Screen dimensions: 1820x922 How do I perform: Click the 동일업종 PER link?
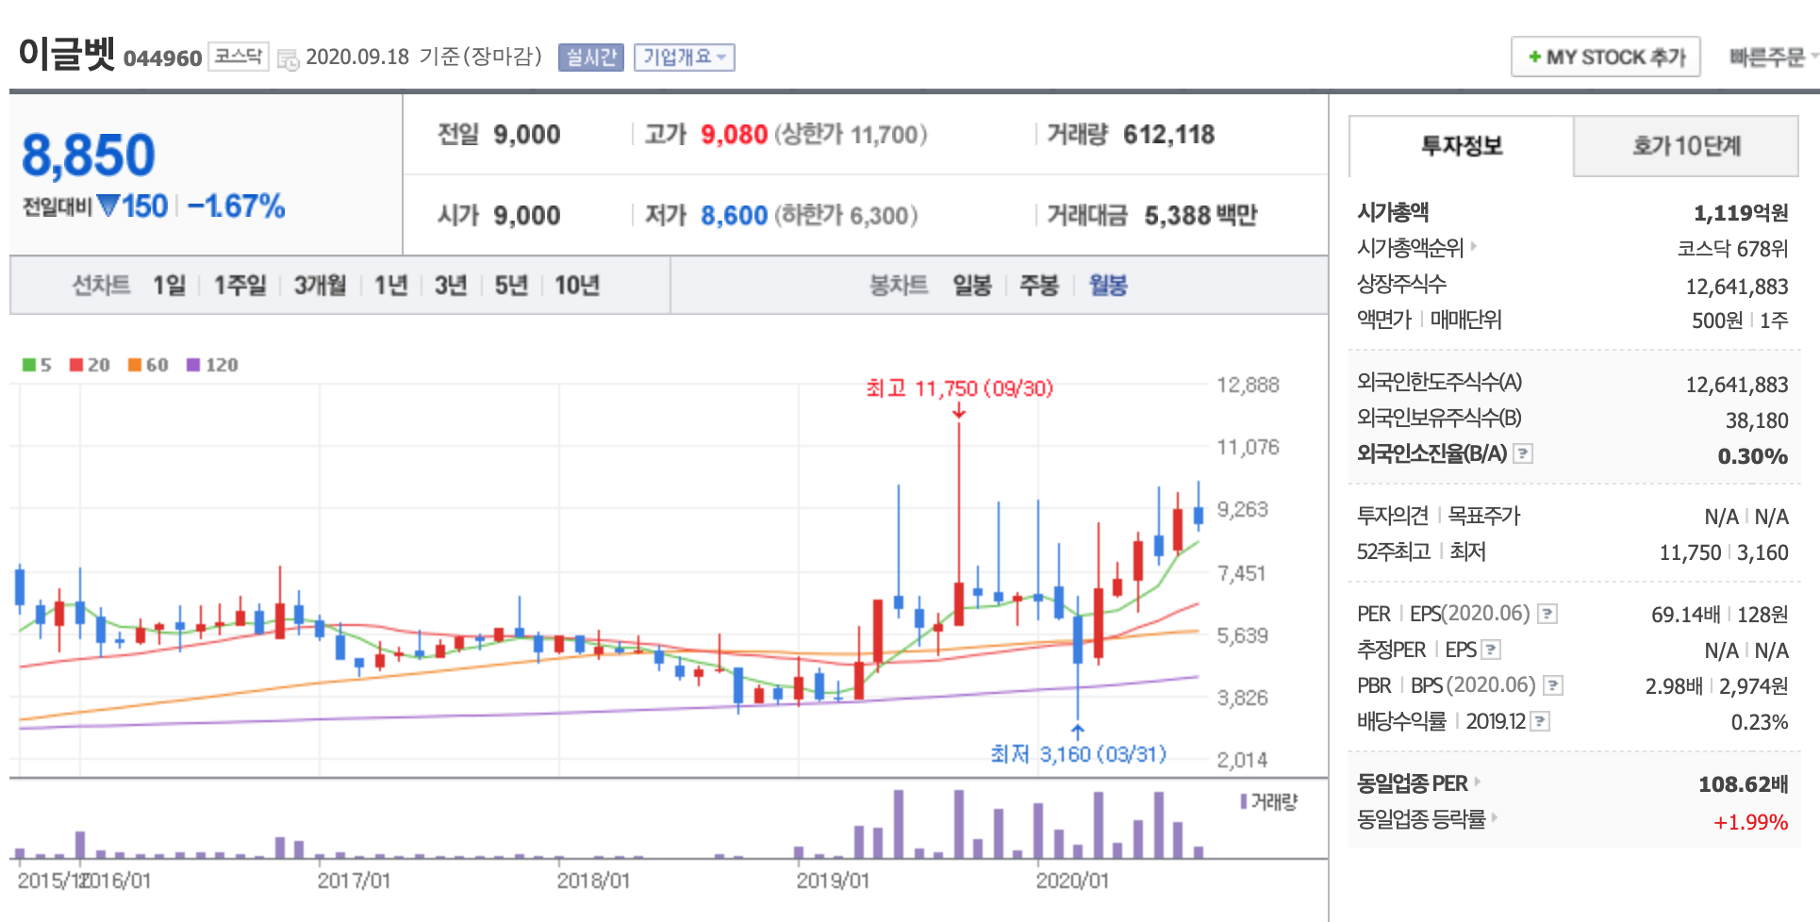click(1412, 782)
